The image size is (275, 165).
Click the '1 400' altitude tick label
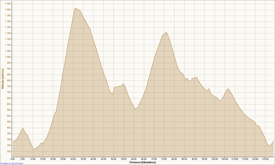point(8,10)
